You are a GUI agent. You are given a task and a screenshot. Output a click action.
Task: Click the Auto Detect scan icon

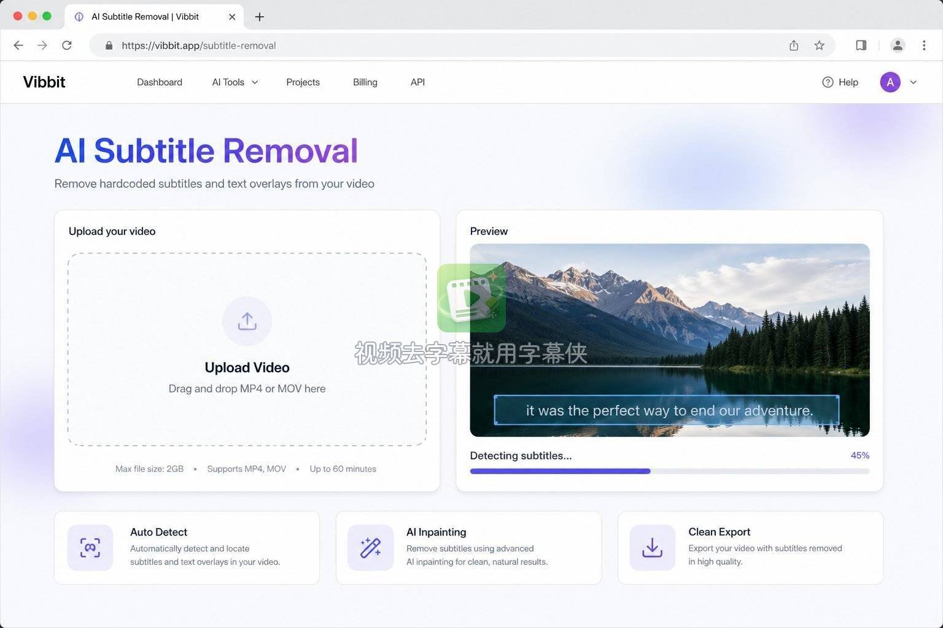90,548
